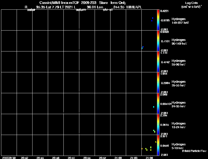The width and height of the screenshot is (208, 159).
Task: Click the '(cm²-sr-s-keV)' units label
Action: [x=191, y=7]
